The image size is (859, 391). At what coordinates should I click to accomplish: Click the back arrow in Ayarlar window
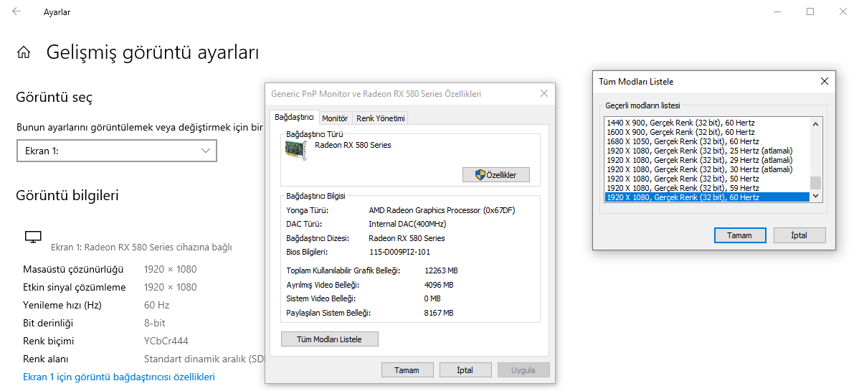pos(16,11)
